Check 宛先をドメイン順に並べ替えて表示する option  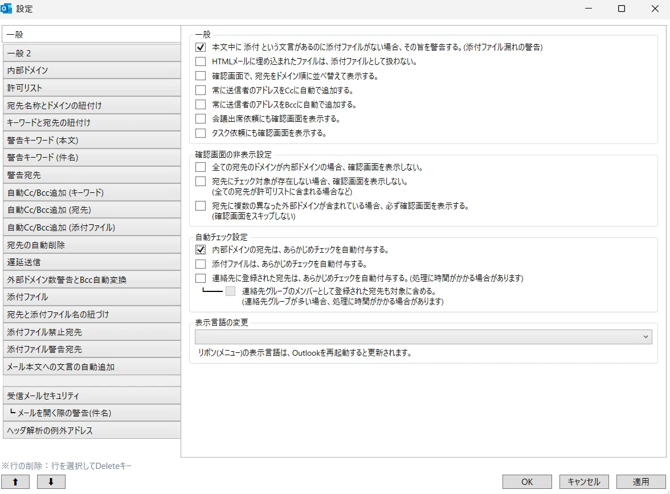click(x=201, y=76)
